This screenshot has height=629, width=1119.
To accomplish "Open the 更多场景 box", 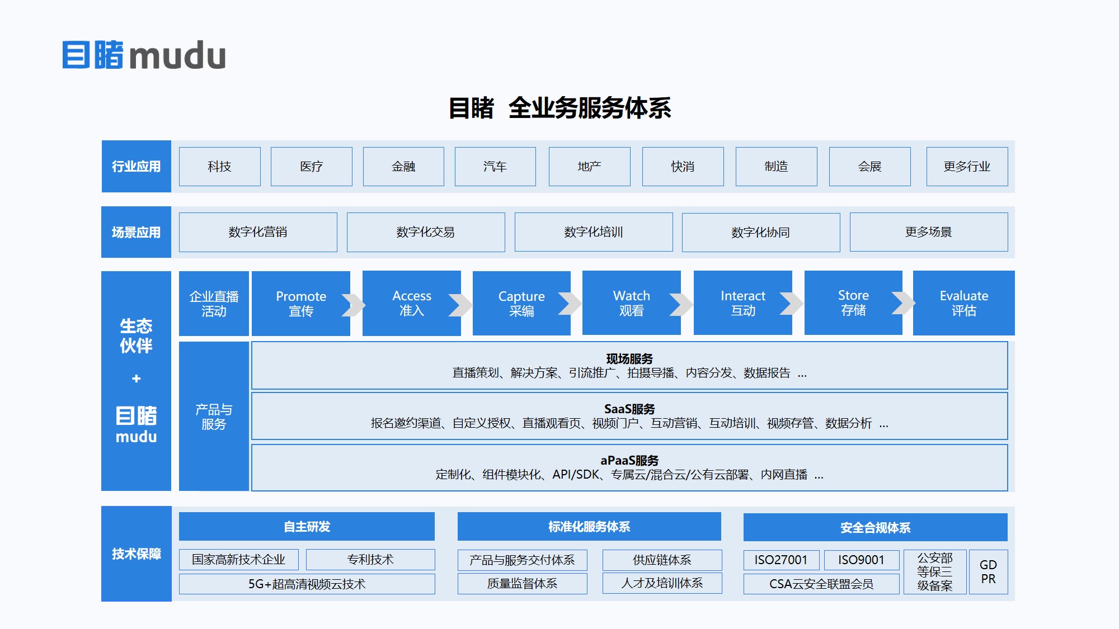I will tap(929, 232).
